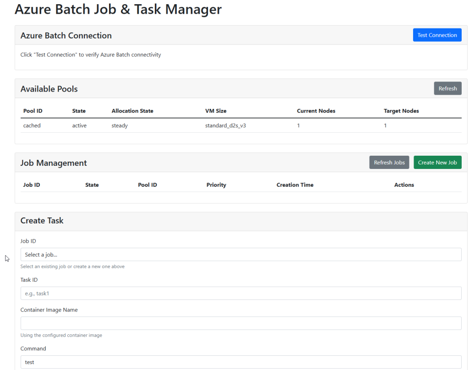
Task: Click the Available Pools heading
Action: tap(49, 89)
